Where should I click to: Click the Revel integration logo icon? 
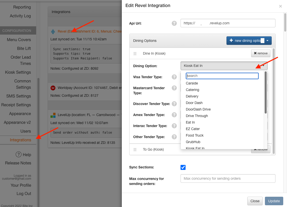point(53,32)
